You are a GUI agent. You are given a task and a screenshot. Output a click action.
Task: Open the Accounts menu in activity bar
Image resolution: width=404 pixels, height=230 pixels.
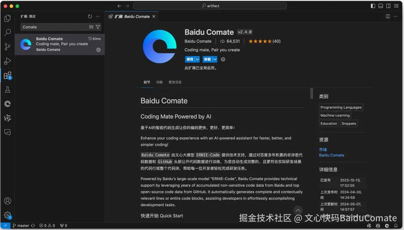click(7, 201)
